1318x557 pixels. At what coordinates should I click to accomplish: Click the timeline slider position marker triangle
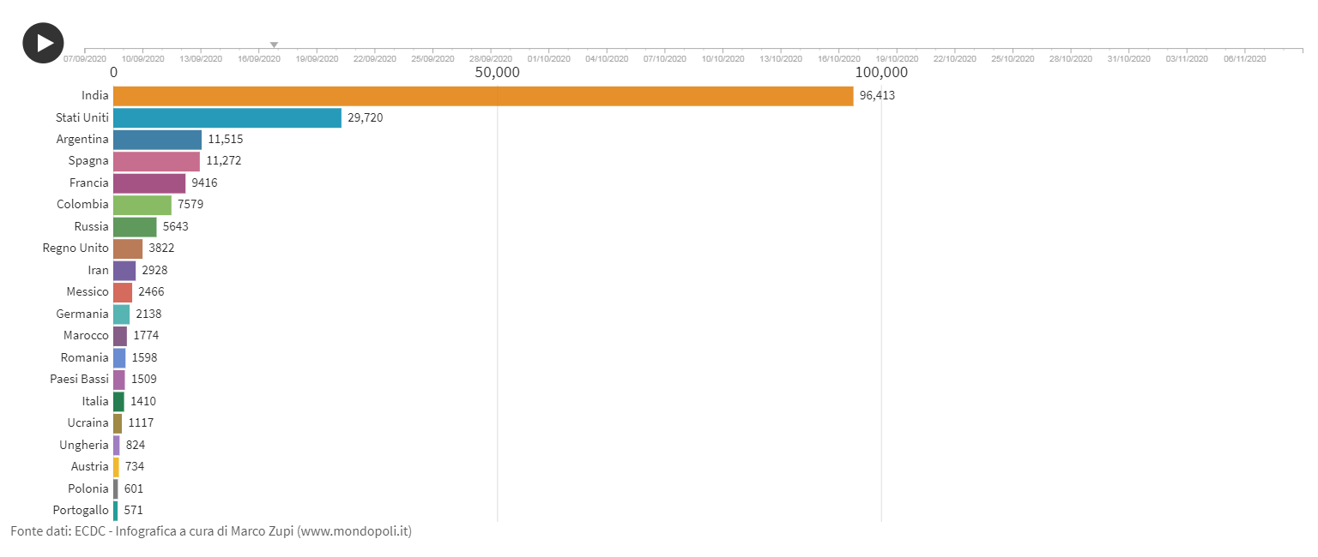point(274,45)
